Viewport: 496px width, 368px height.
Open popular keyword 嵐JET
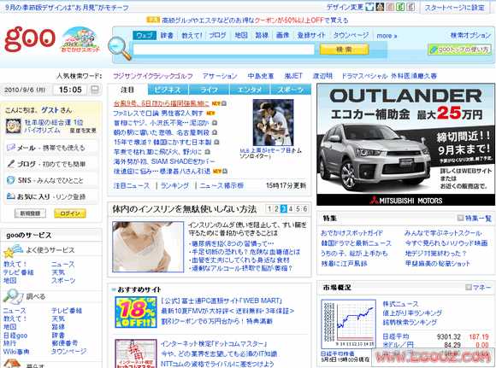pyautogui.click(x=293, y=76)
